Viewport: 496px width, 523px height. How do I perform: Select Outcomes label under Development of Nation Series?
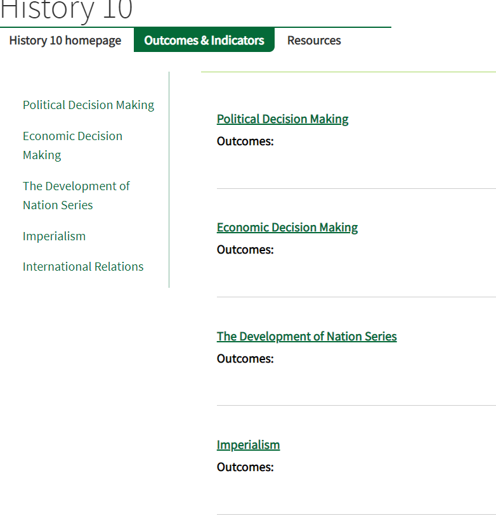(245, 359)
